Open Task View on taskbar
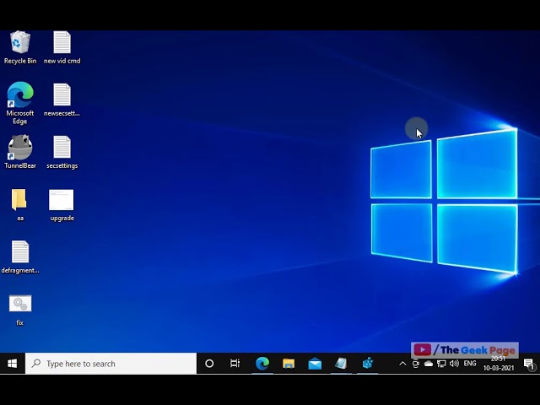Viewport: 540px width, 405px height. (235, 364)
